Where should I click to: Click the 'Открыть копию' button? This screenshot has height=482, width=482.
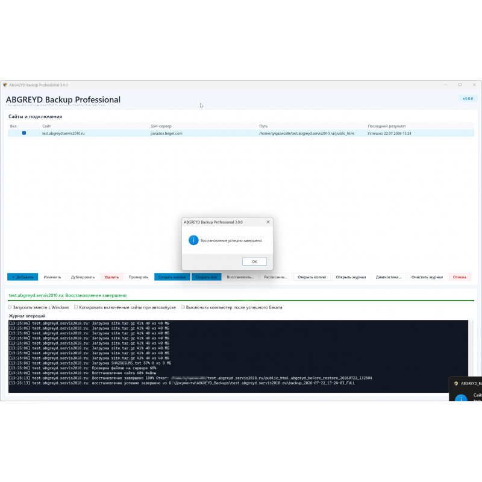point(311,277)
